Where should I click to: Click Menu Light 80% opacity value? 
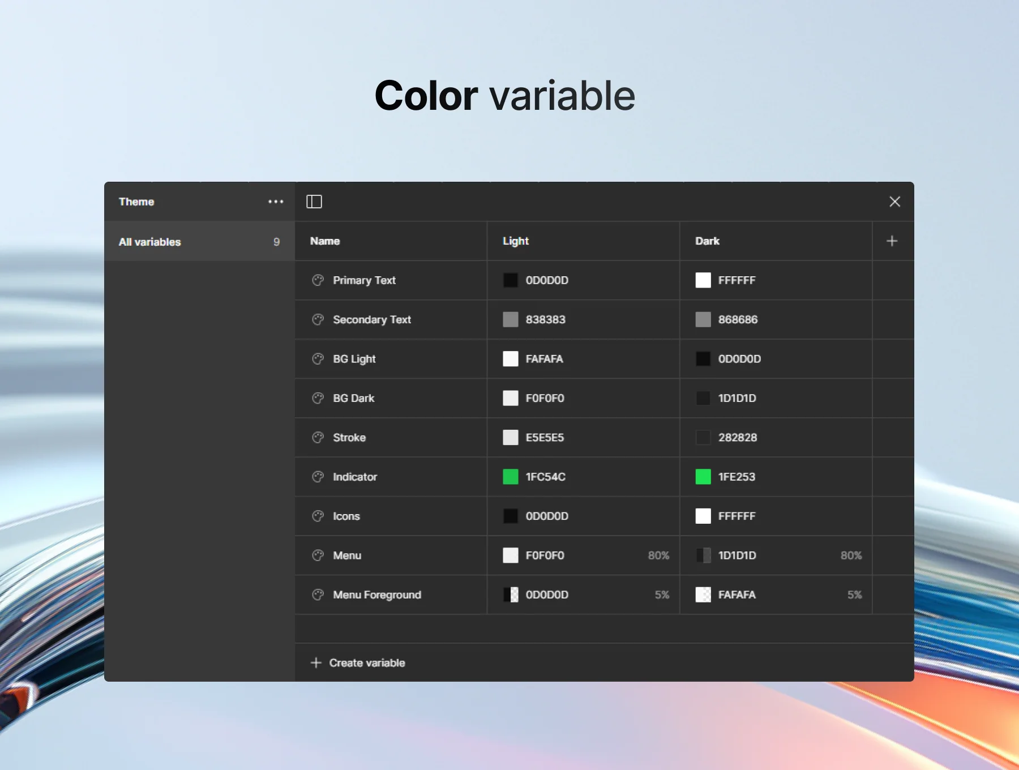[x=658, y=555]
